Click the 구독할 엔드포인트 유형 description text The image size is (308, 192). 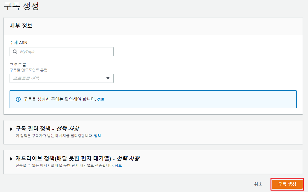point(28,70)
